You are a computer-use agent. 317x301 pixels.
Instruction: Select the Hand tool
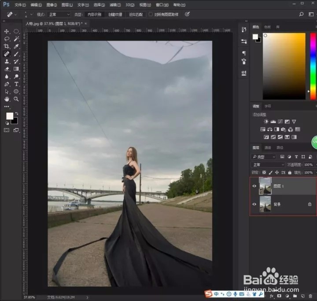point(7,99)
